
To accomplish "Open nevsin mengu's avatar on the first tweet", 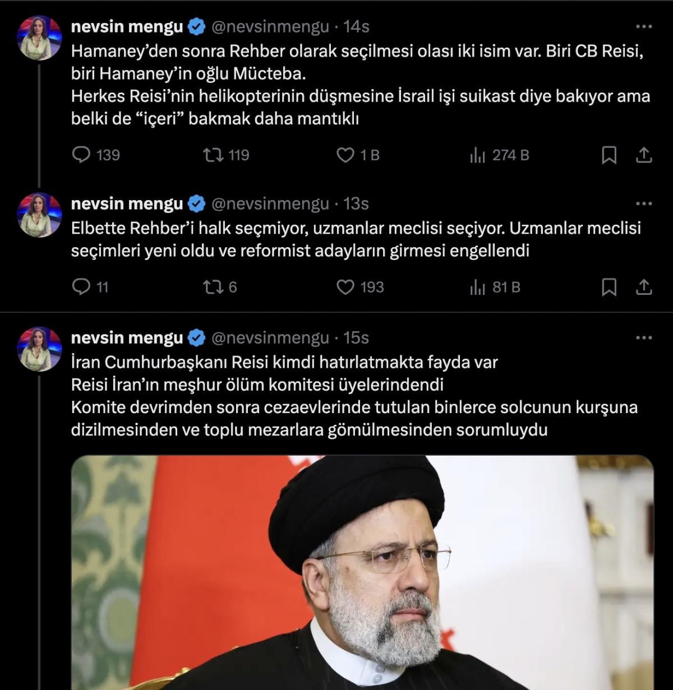I will click(x=39, y=38).
